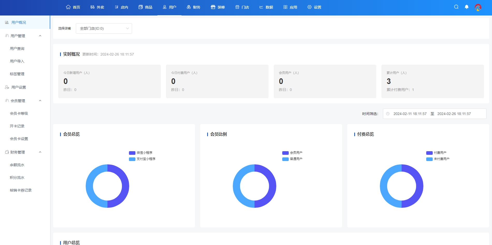Open the 装修 decoration tab
492x245 pixels.
(218, 7)
